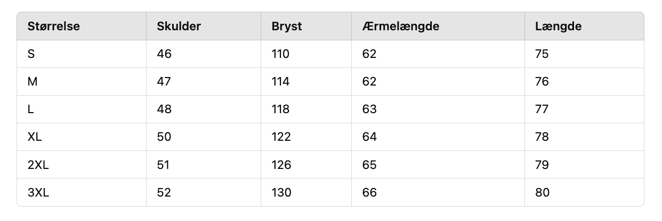The height and width of the screenshot is (221, 662).
Task: Click Skulder value 46 for size S
Action: click(x=164, y=54)
